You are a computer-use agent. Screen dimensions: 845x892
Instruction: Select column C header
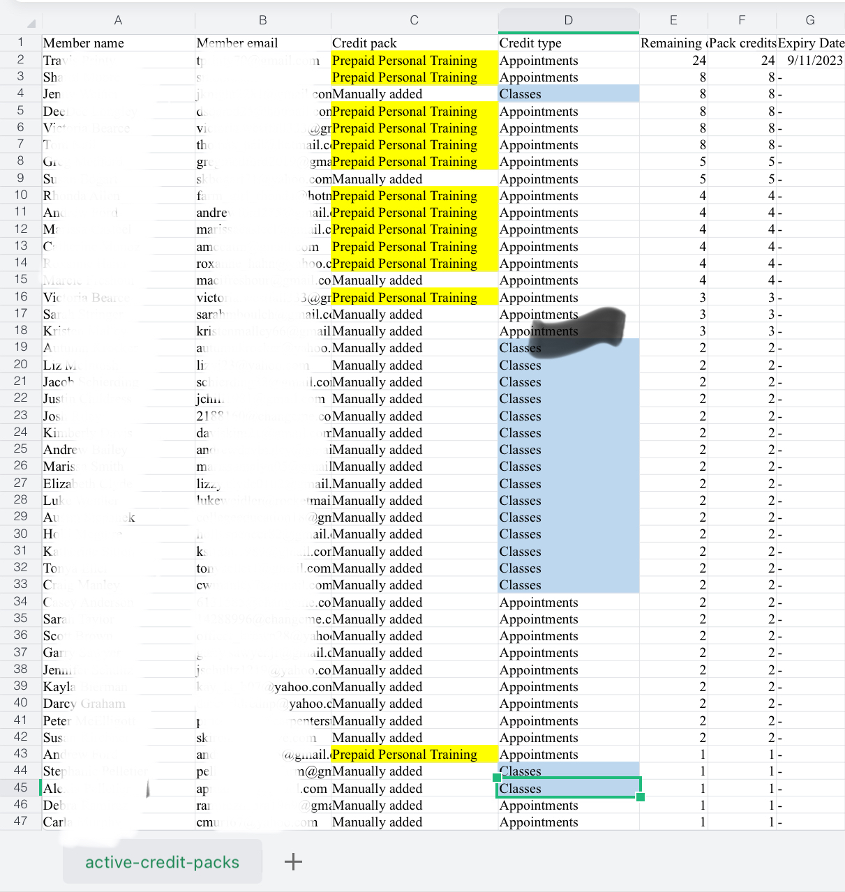414,20
